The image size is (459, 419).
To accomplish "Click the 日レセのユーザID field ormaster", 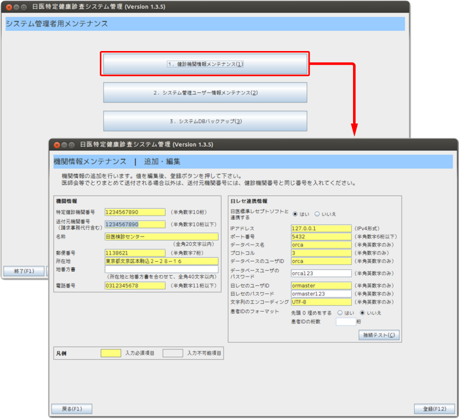I will tap(321, 286).
